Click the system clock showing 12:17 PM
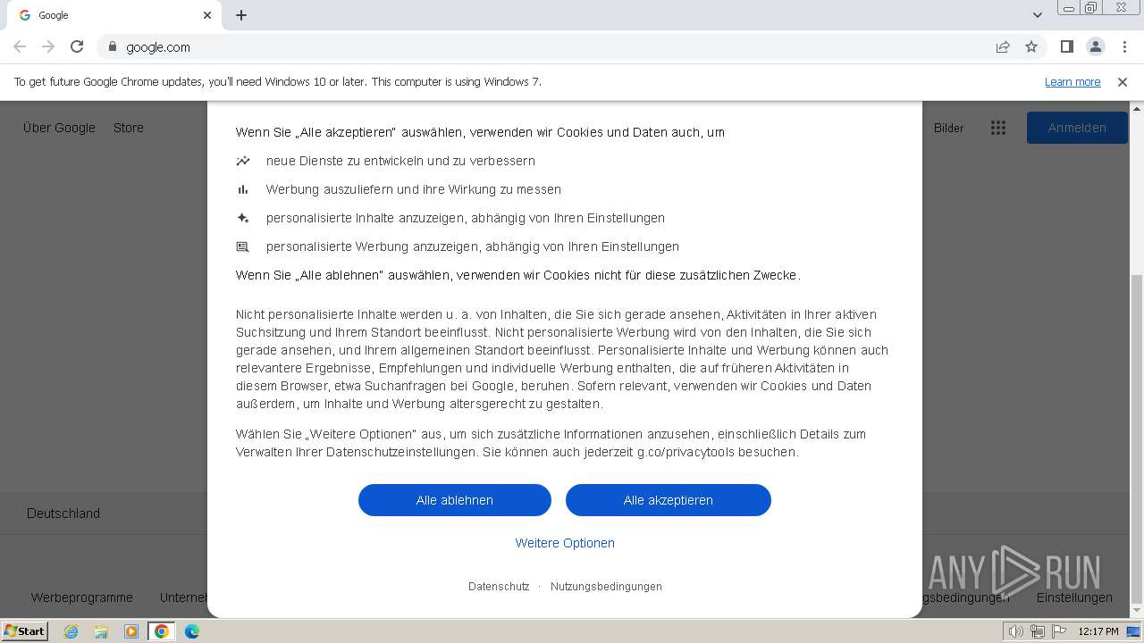Viewport: 1144px width, 643px height. click(1098, 631)
